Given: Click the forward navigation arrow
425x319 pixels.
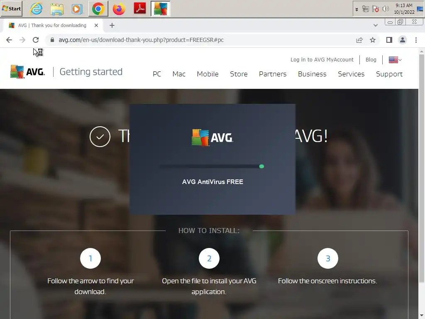Looking at the screenshot, I should click(x=22, y=40).
